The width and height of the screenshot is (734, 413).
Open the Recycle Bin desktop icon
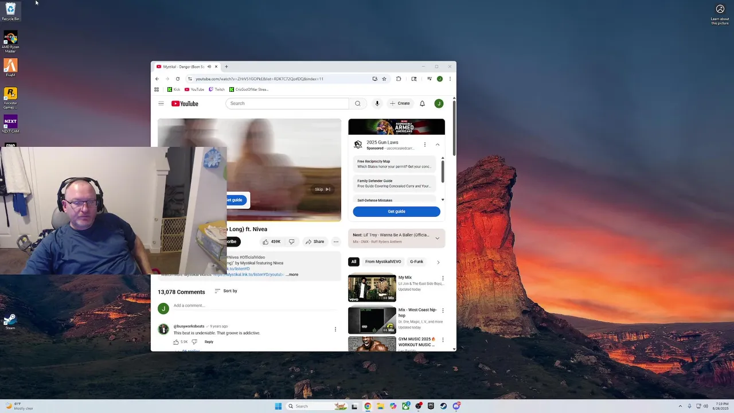pyautogui.click(x=10, y=11)
